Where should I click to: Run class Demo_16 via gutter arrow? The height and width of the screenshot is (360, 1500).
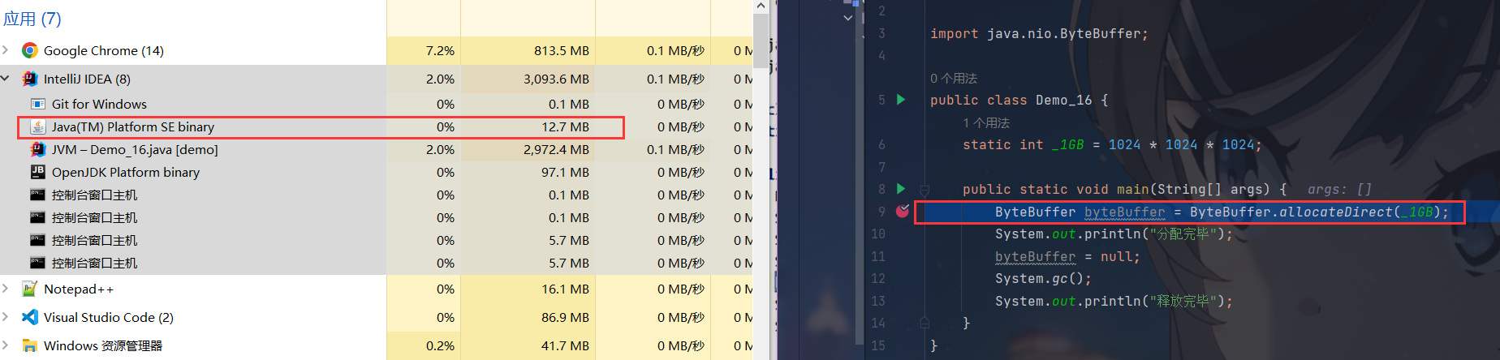(900, 100)
